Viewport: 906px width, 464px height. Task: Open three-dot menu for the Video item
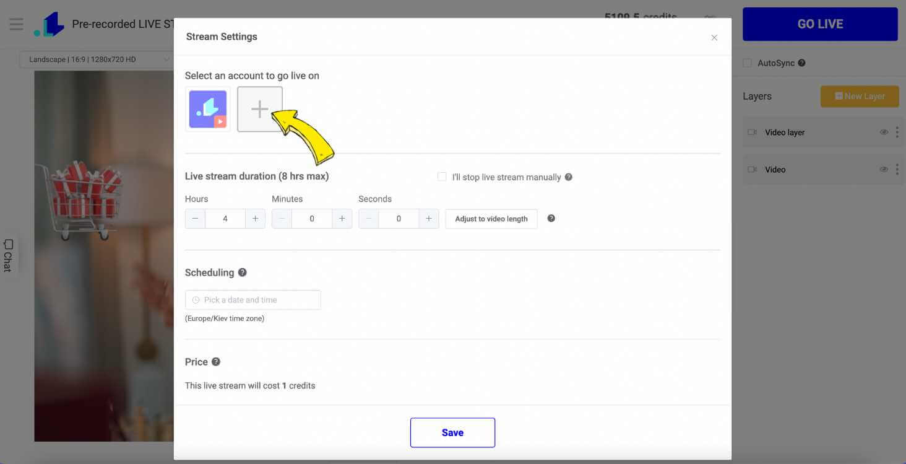[897, 170]
